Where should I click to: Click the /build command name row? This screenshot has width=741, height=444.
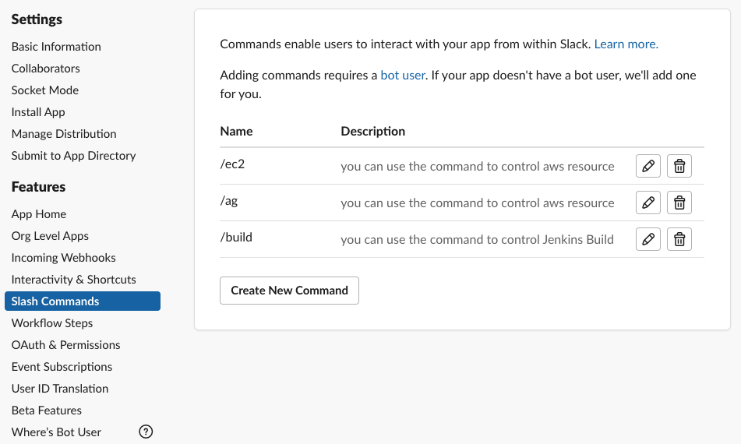pos(236,238)
